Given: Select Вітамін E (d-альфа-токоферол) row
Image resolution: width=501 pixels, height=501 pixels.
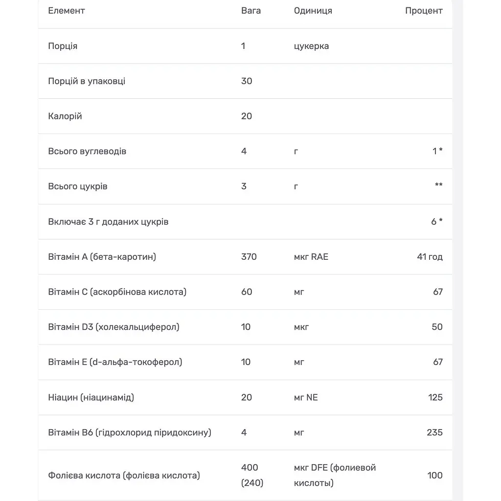Looking at the screenshot, I should click(x=245, y=362).
